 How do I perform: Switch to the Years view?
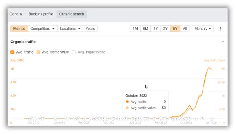pyautogui.click(x=90, y=29)
